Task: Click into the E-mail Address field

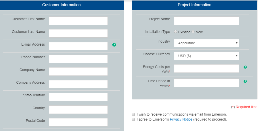Action: pyautogui.click(x=78, y=46)
